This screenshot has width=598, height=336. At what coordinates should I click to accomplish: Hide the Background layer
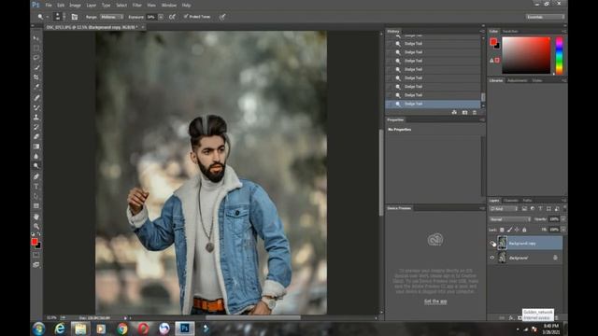pyautogui.click(x=492, y=258)
